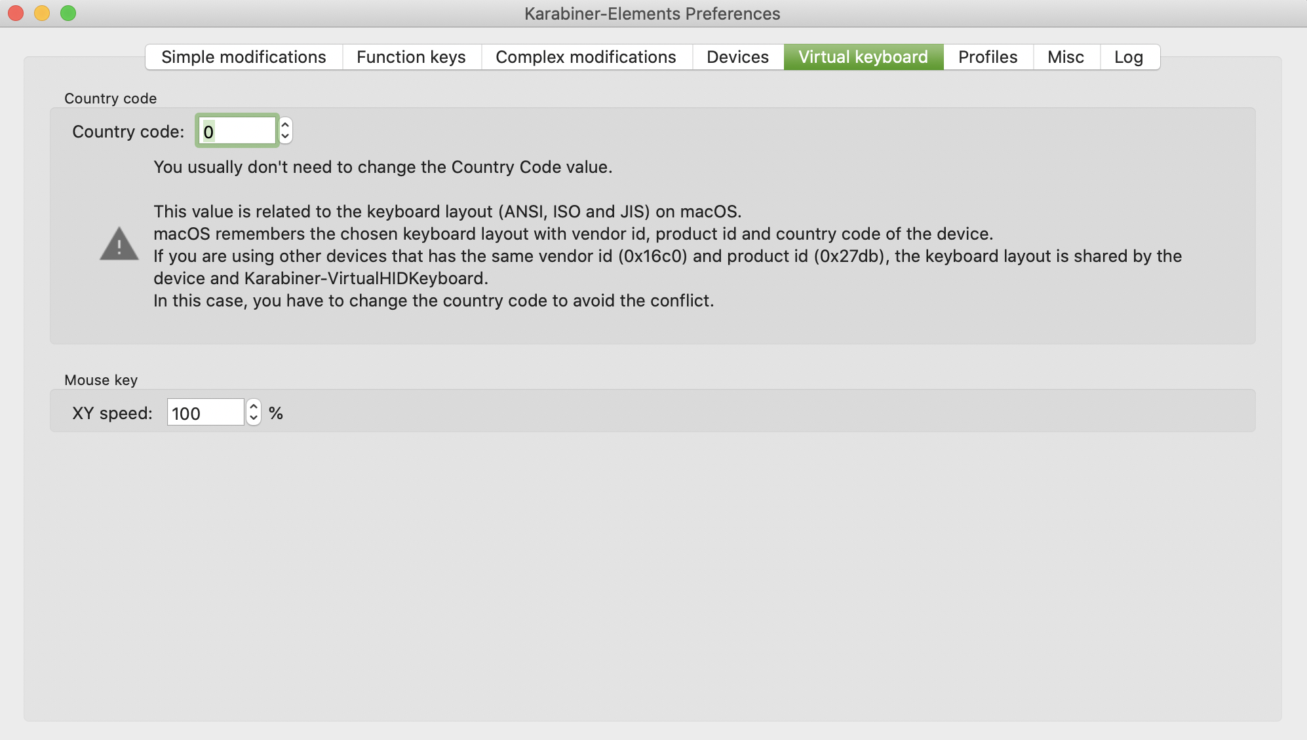This screenshot has height=740, width=1307.
Task: Select the XY speed value field
Action: tap(205, 413)
